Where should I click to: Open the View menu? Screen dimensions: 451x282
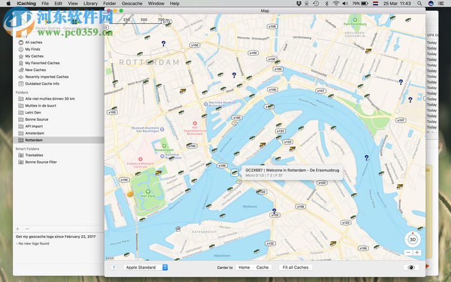click(73, 3)
